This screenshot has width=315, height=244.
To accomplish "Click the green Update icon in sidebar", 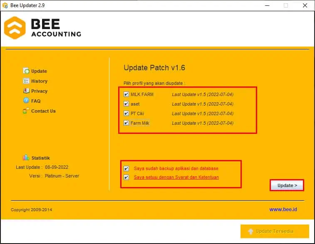I will coord(26,71).
